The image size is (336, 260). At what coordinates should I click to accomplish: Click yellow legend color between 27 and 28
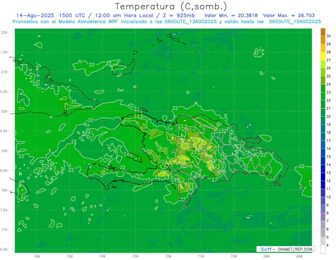tap(323, 56)
